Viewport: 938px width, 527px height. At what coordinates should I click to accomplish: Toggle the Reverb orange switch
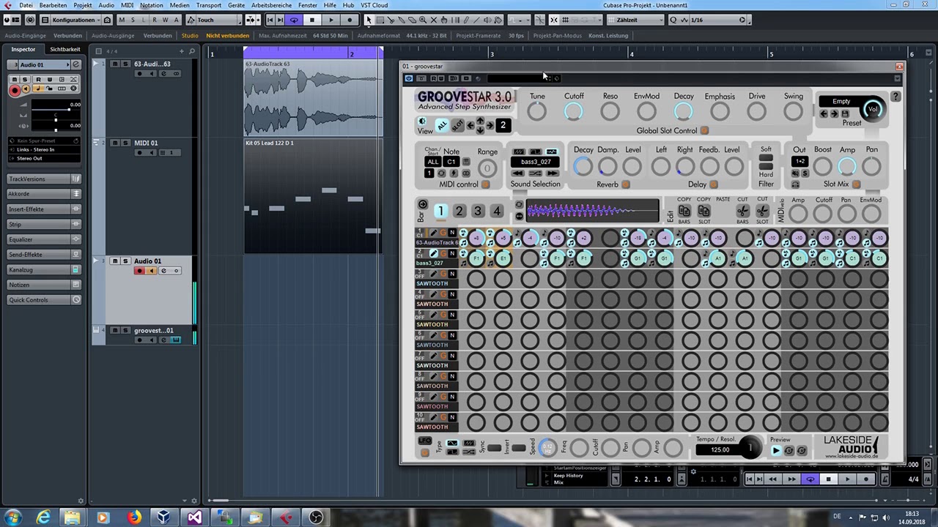tap(625, 184)
